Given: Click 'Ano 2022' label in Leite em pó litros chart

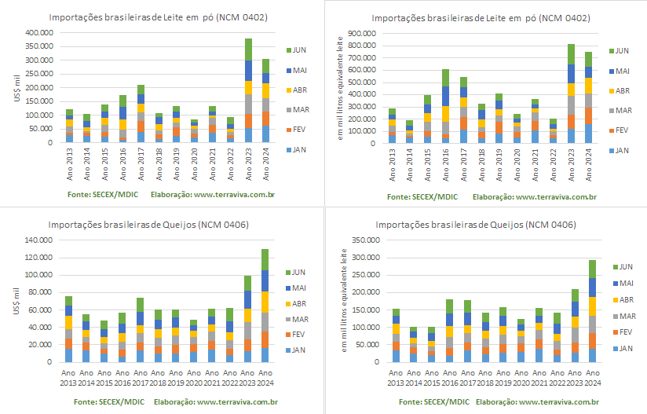Looking at the screenshot, I should [553, 165].
